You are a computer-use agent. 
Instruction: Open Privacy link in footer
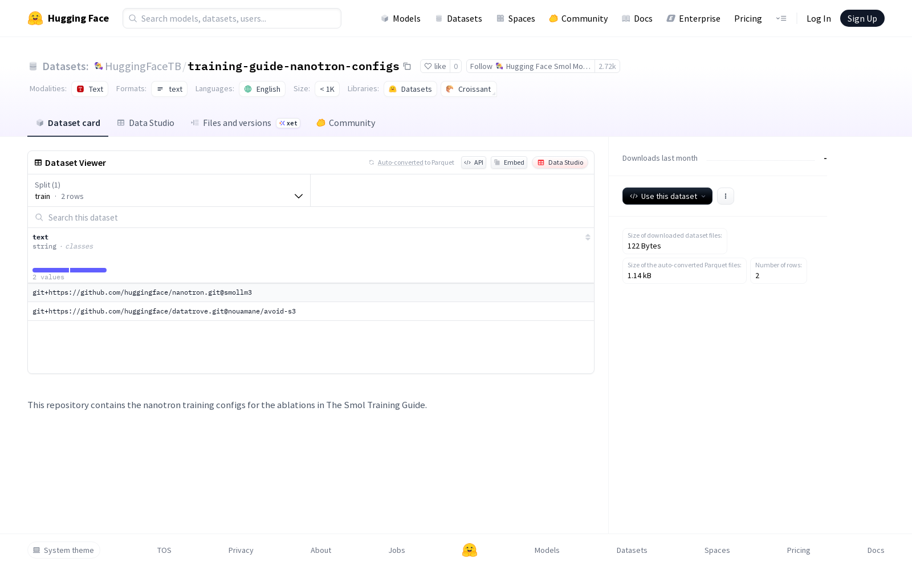[x=241, y=550]
